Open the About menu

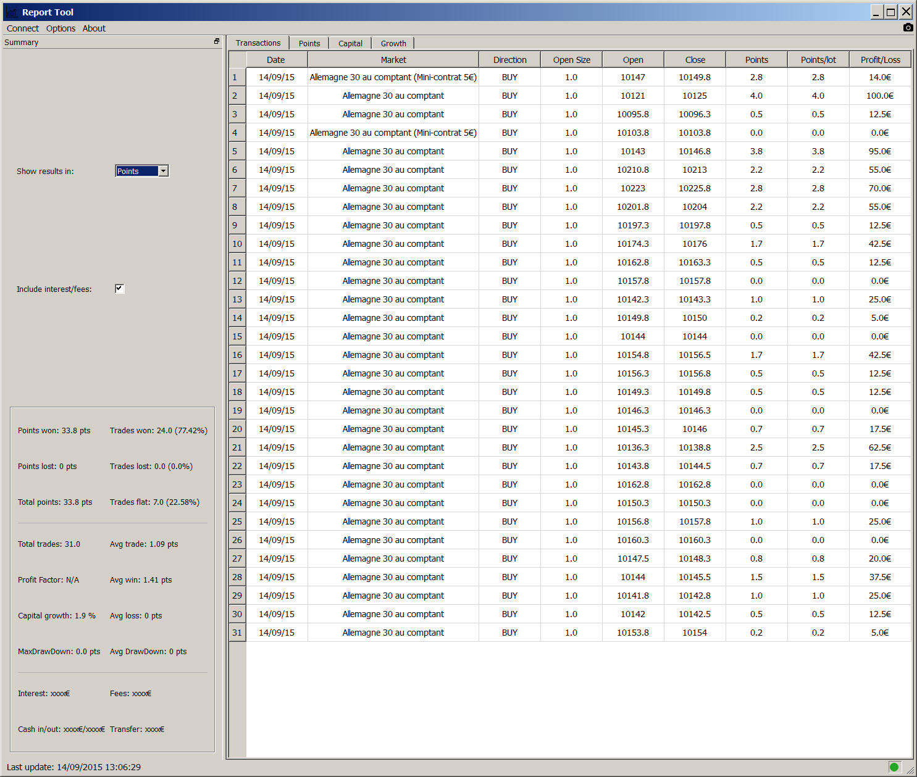tap(94, 28)
